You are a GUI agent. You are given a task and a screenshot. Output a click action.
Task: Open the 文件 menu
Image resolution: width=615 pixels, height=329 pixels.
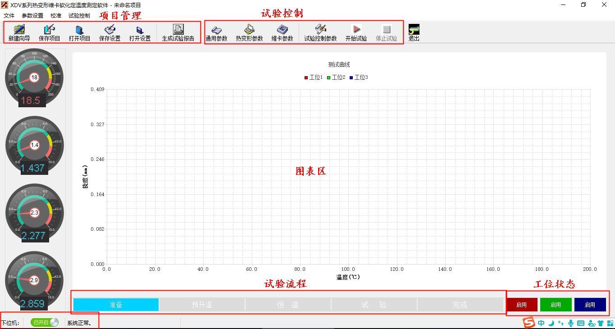click(9, 15)
